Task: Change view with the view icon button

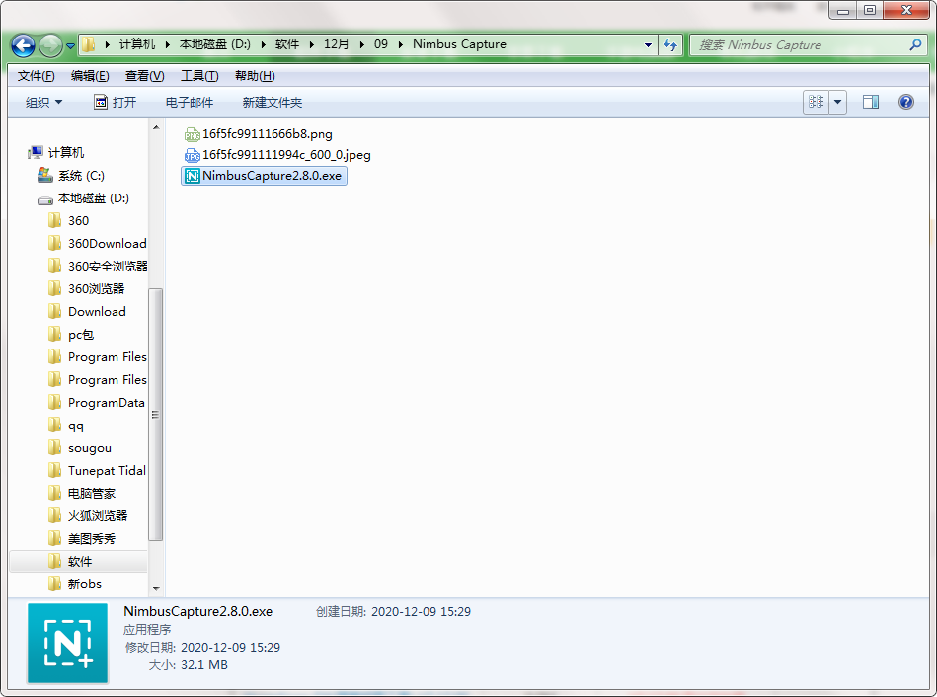Action: point(816,102)
